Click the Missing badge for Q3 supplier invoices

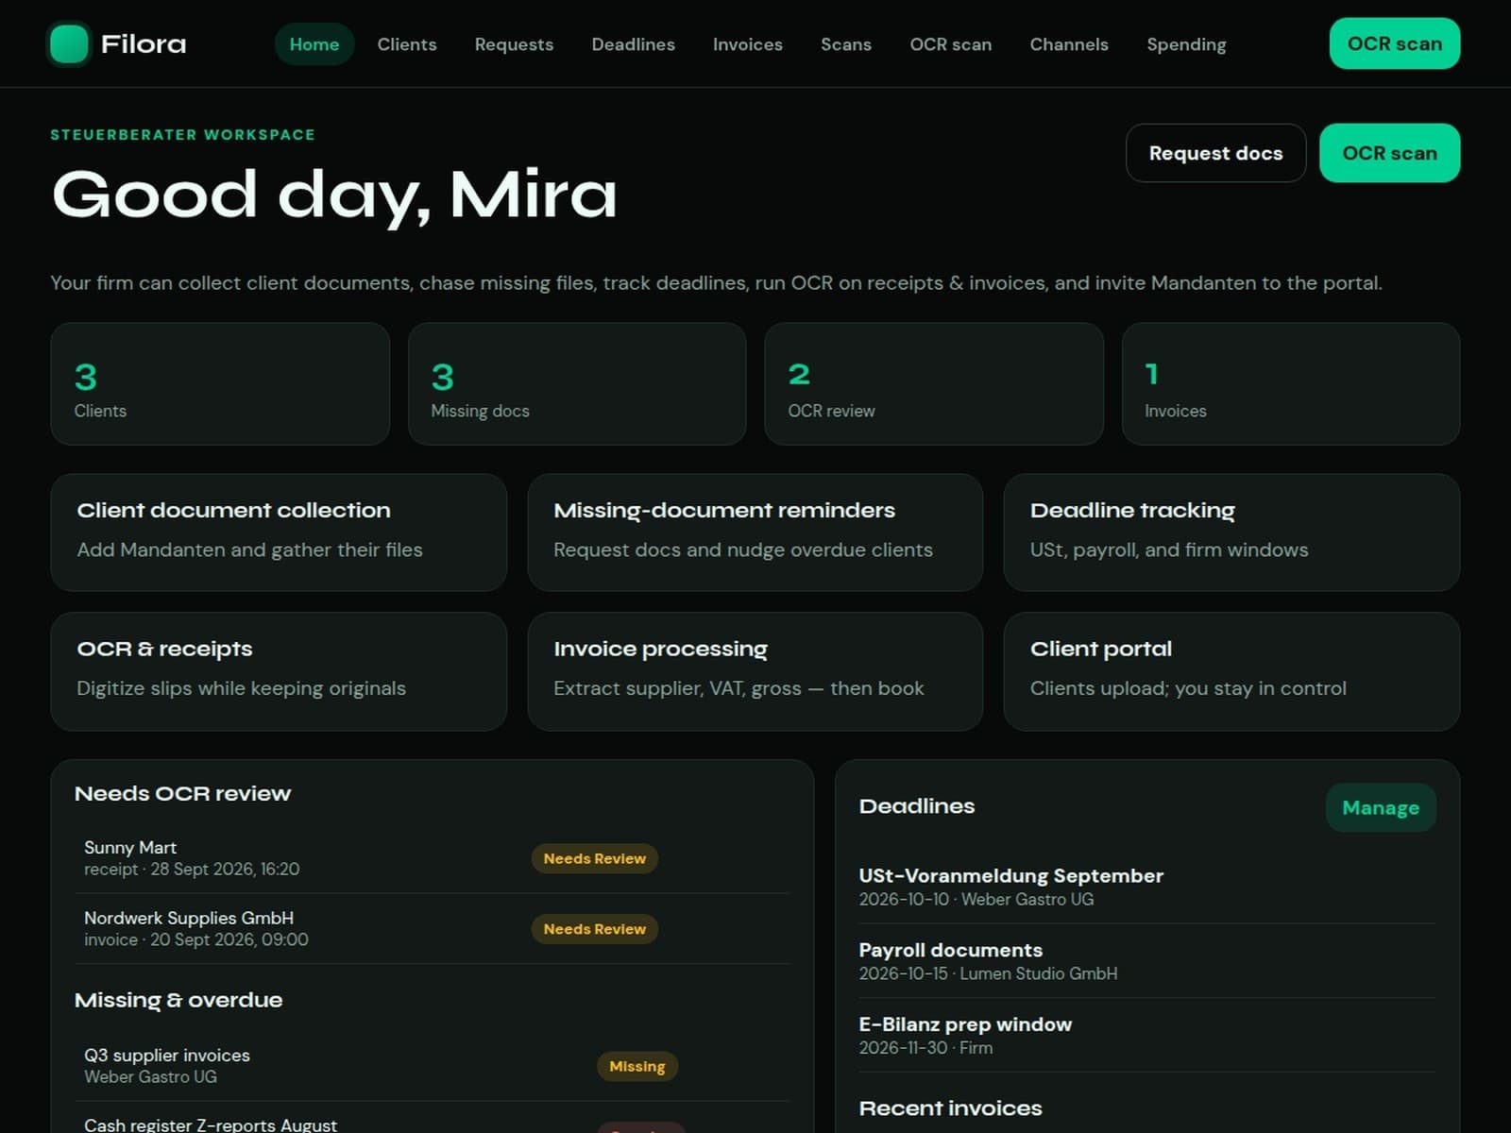[637, 1066]
